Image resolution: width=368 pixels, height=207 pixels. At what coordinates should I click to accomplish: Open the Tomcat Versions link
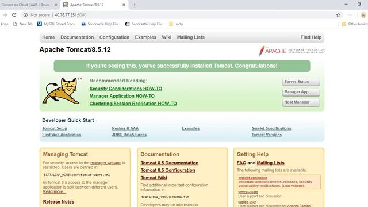[267, 135]
